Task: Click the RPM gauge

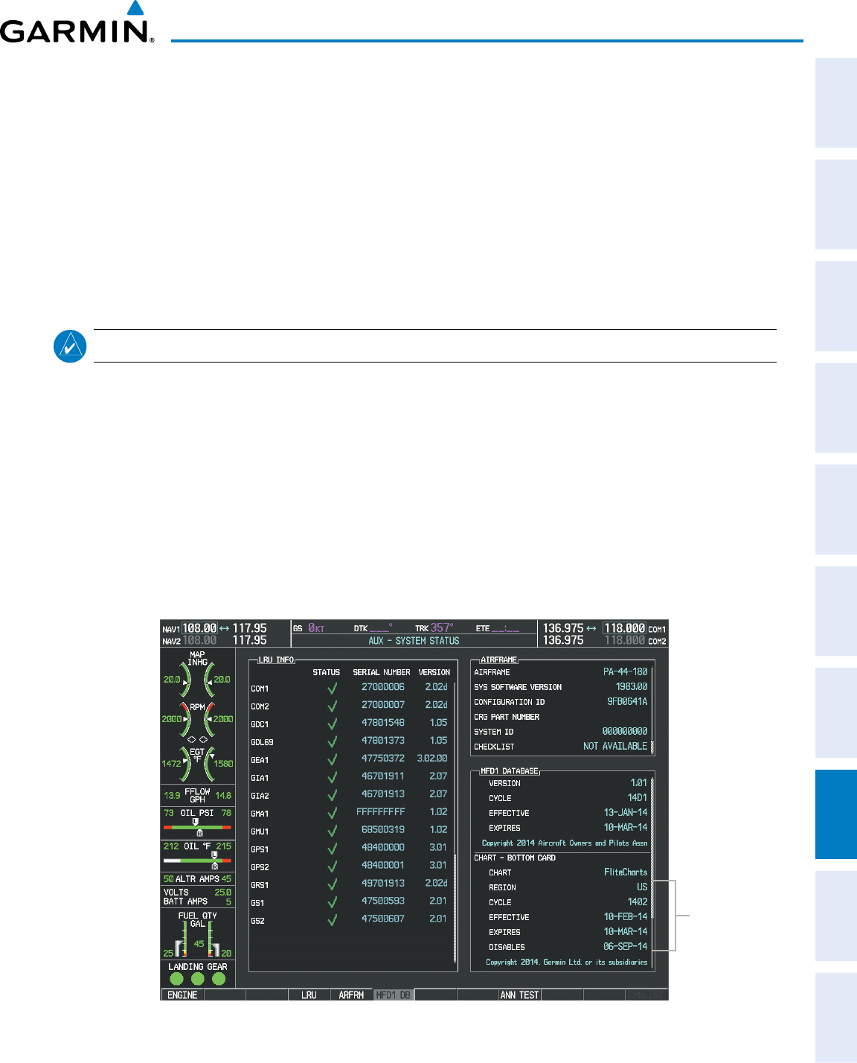Action: point(197,720)
